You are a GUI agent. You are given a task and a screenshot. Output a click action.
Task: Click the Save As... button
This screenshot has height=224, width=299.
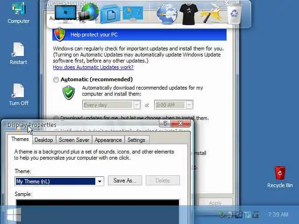coord(125,181)
